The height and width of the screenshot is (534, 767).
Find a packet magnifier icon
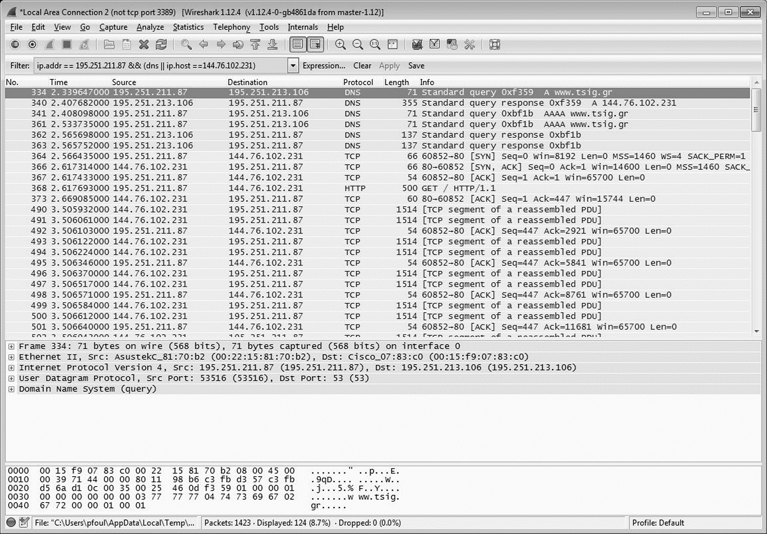[x=186, y=44]
